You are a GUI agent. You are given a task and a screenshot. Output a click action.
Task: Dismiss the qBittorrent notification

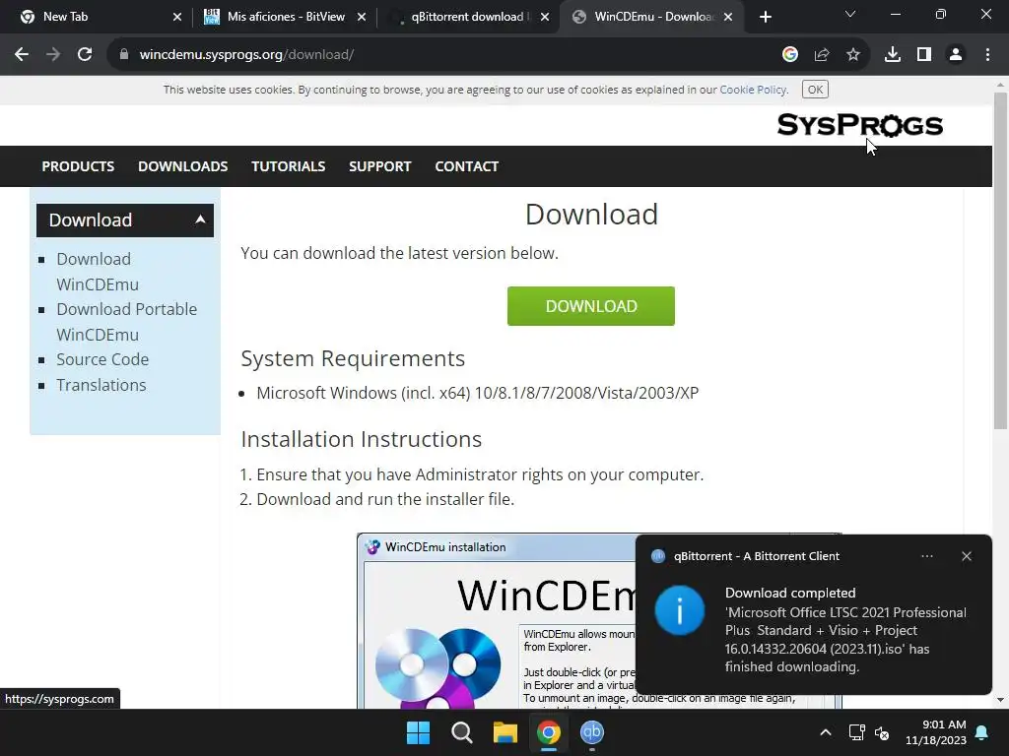tap(966, 556)
